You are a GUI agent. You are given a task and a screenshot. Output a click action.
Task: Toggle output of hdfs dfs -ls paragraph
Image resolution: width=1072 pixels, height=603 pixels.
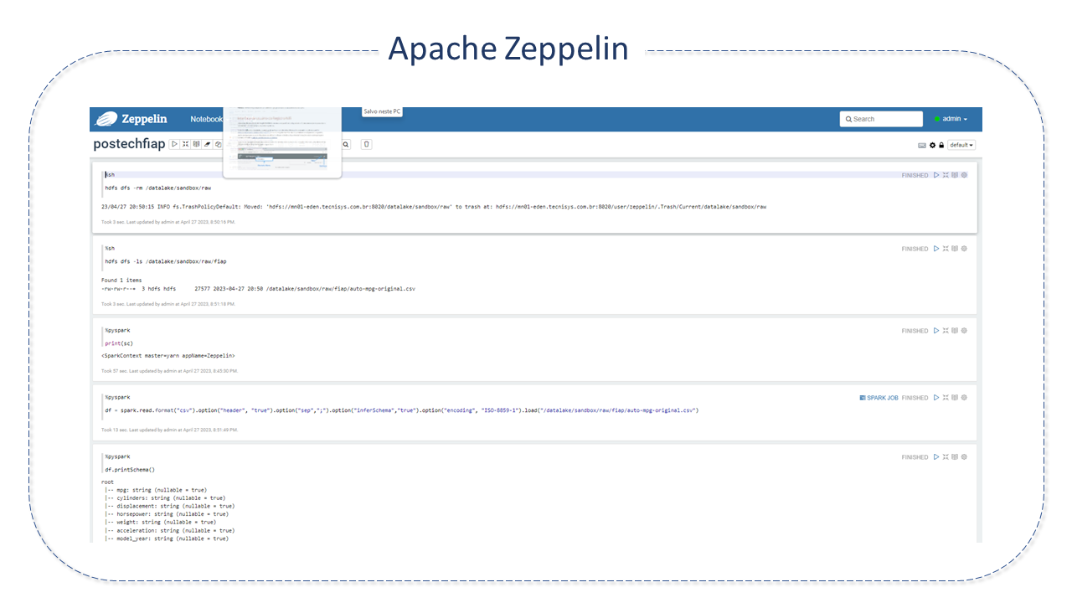click(x=955, y=249)
